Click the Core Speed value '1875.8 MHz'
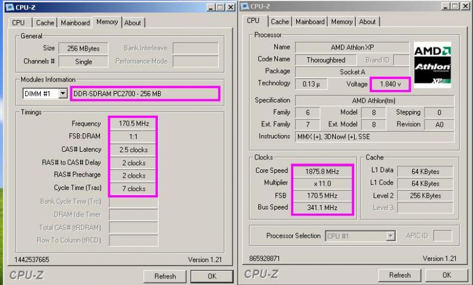473x285 pixels. pyautogui.click(x=322, y=172)
